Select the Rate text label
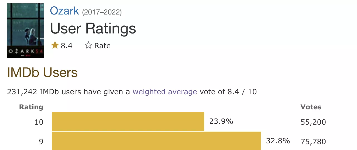Image resolution: width=357 pixels, height=150 pixels. coord(102,46)
